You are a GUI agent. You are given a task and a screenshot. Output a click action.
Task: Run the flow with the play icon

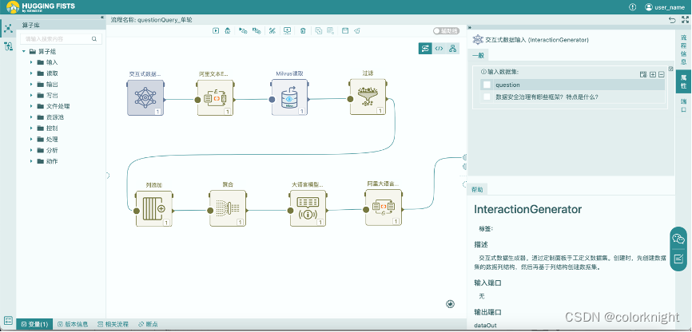216,30
